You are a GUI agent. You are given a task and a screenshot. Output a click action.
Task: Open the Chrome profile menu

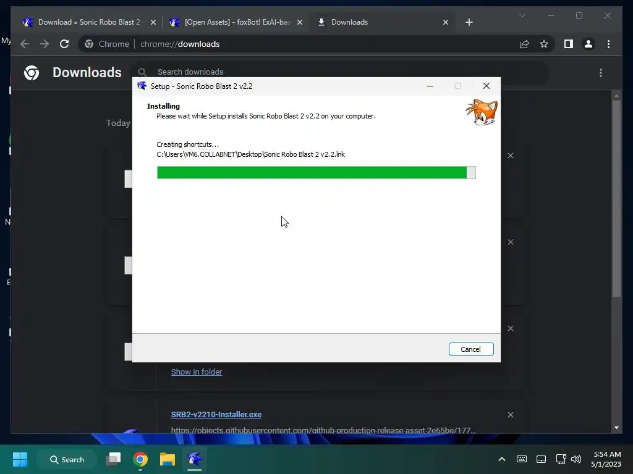point(588,44)
